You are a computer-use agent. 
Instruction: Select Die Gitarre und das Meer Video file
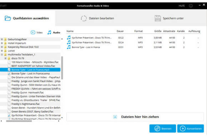(x=36, y=77)
